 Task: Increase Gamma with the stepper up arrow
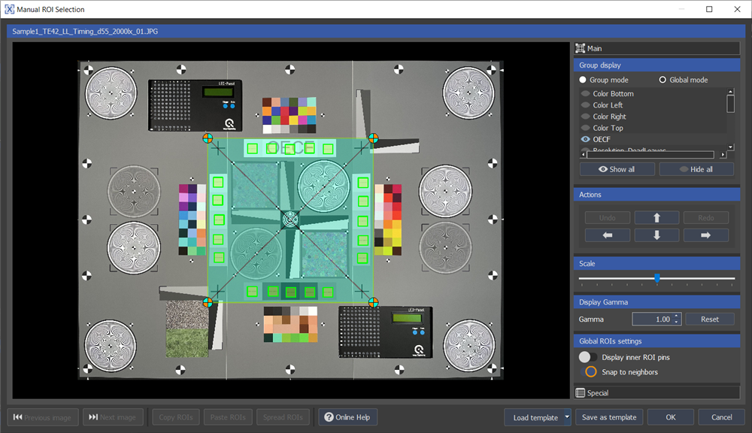coord(676,316)
